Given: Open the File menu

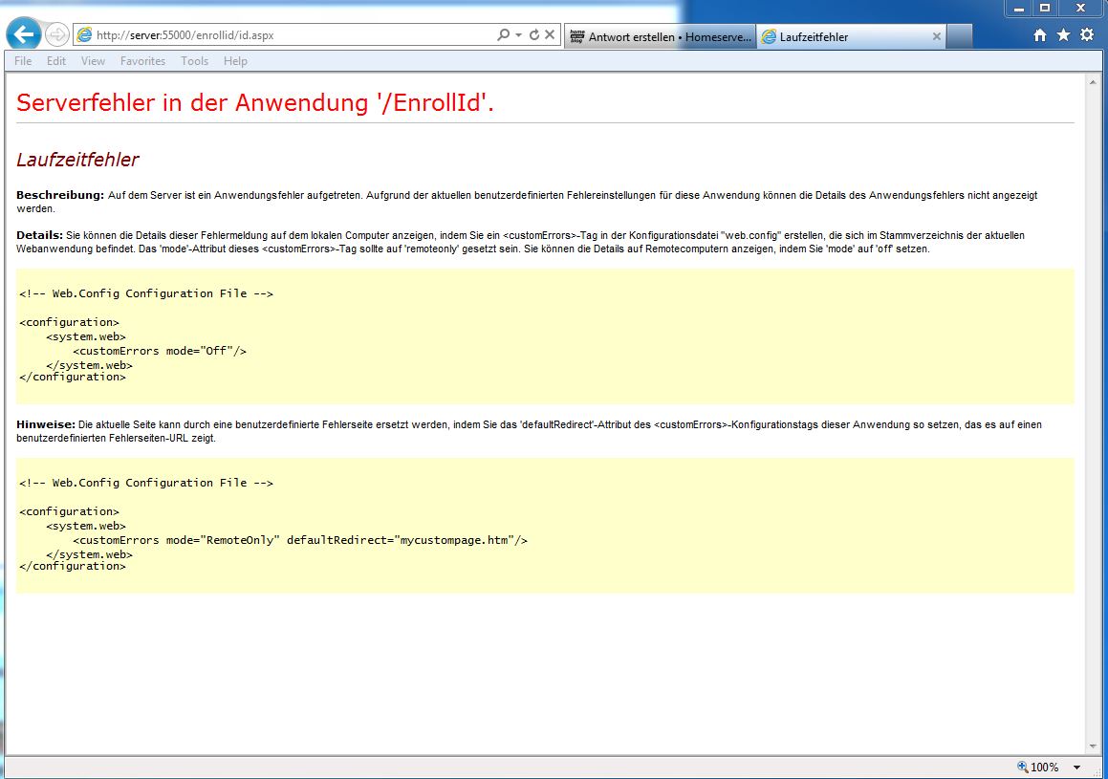Looking at the screenshot, I should pos(23,61).
